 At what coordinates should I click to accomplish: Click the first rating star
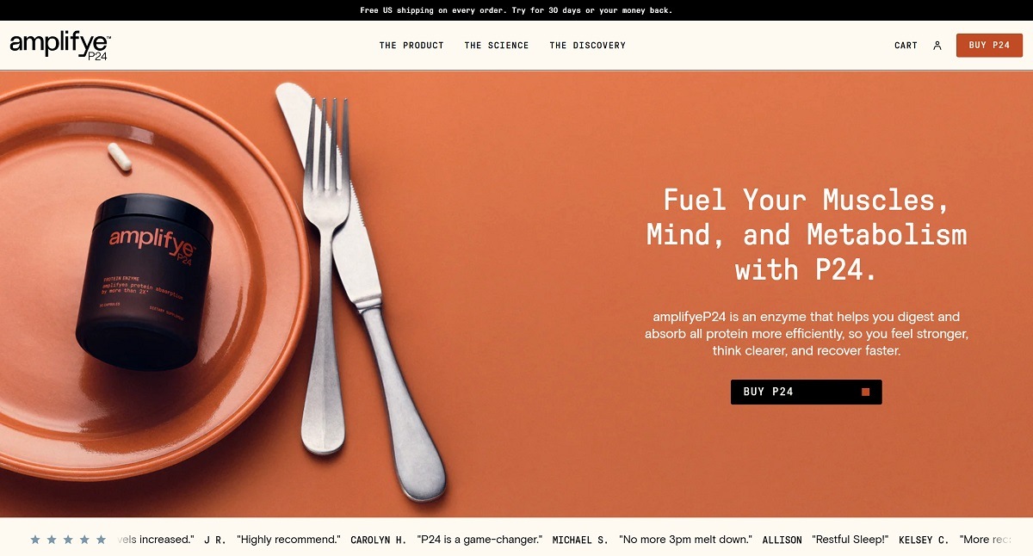click(35, 540)
